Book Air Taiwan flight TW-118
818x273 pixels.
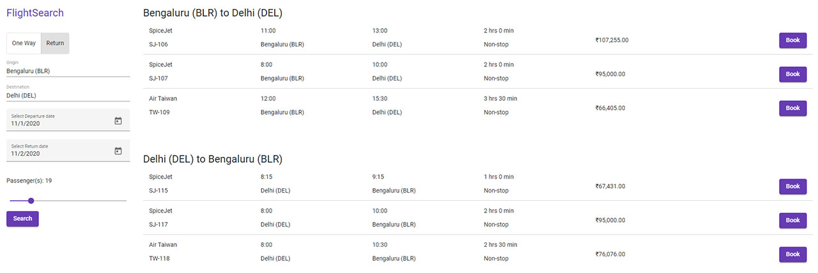click(x=792, y=254)
